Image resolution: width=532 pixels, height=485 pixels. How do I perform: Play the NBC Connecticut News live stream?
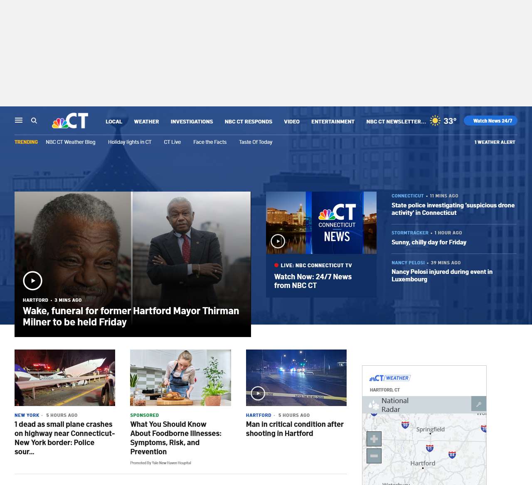coord(278,241)
